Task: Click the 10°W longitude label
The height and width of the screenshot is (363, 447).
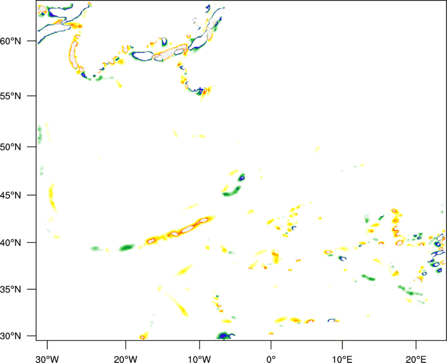Action: click(199, 359)
